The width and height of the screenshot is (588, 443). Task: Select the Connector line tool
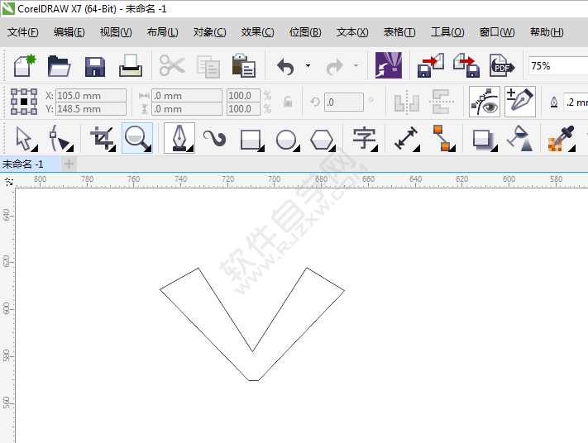pos(444,138)
